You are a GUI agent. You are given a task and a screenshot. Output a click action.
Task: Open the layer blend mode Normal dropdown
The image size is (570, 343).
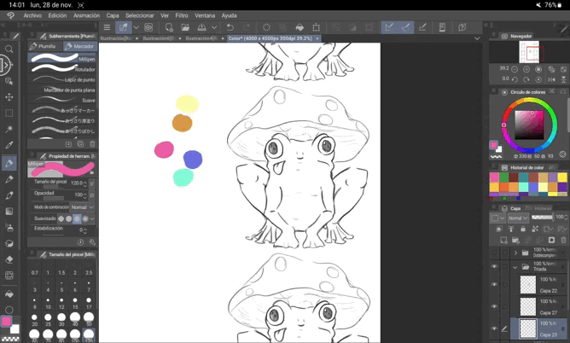517,218
